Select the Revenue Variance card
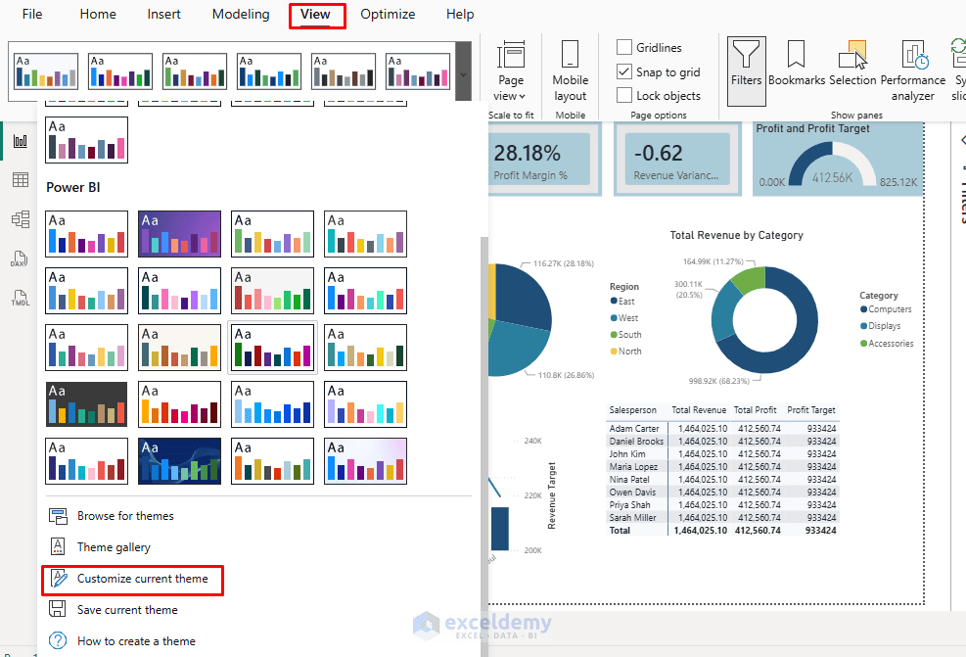 pyautogui.click(x=677, y=160)
